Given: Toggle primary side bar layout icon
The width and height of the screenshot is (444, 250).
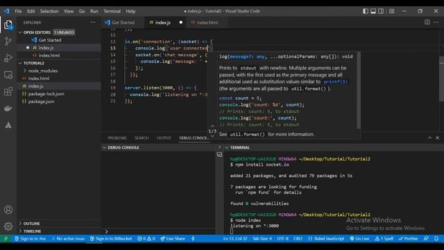Looking at the screenshot, I should click(x=366, y=11).
